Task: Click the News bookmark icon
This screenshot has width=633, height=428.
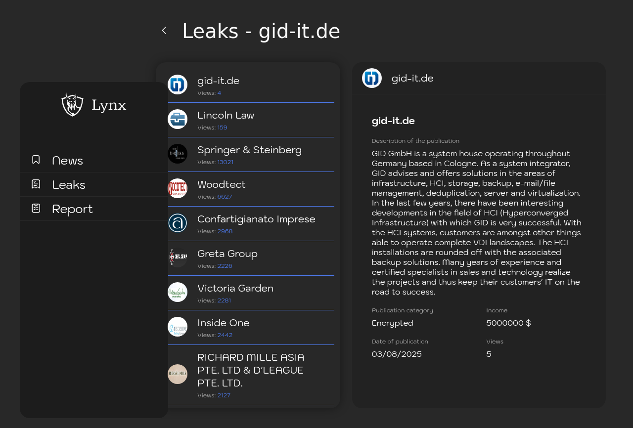Action: (36, 160)
